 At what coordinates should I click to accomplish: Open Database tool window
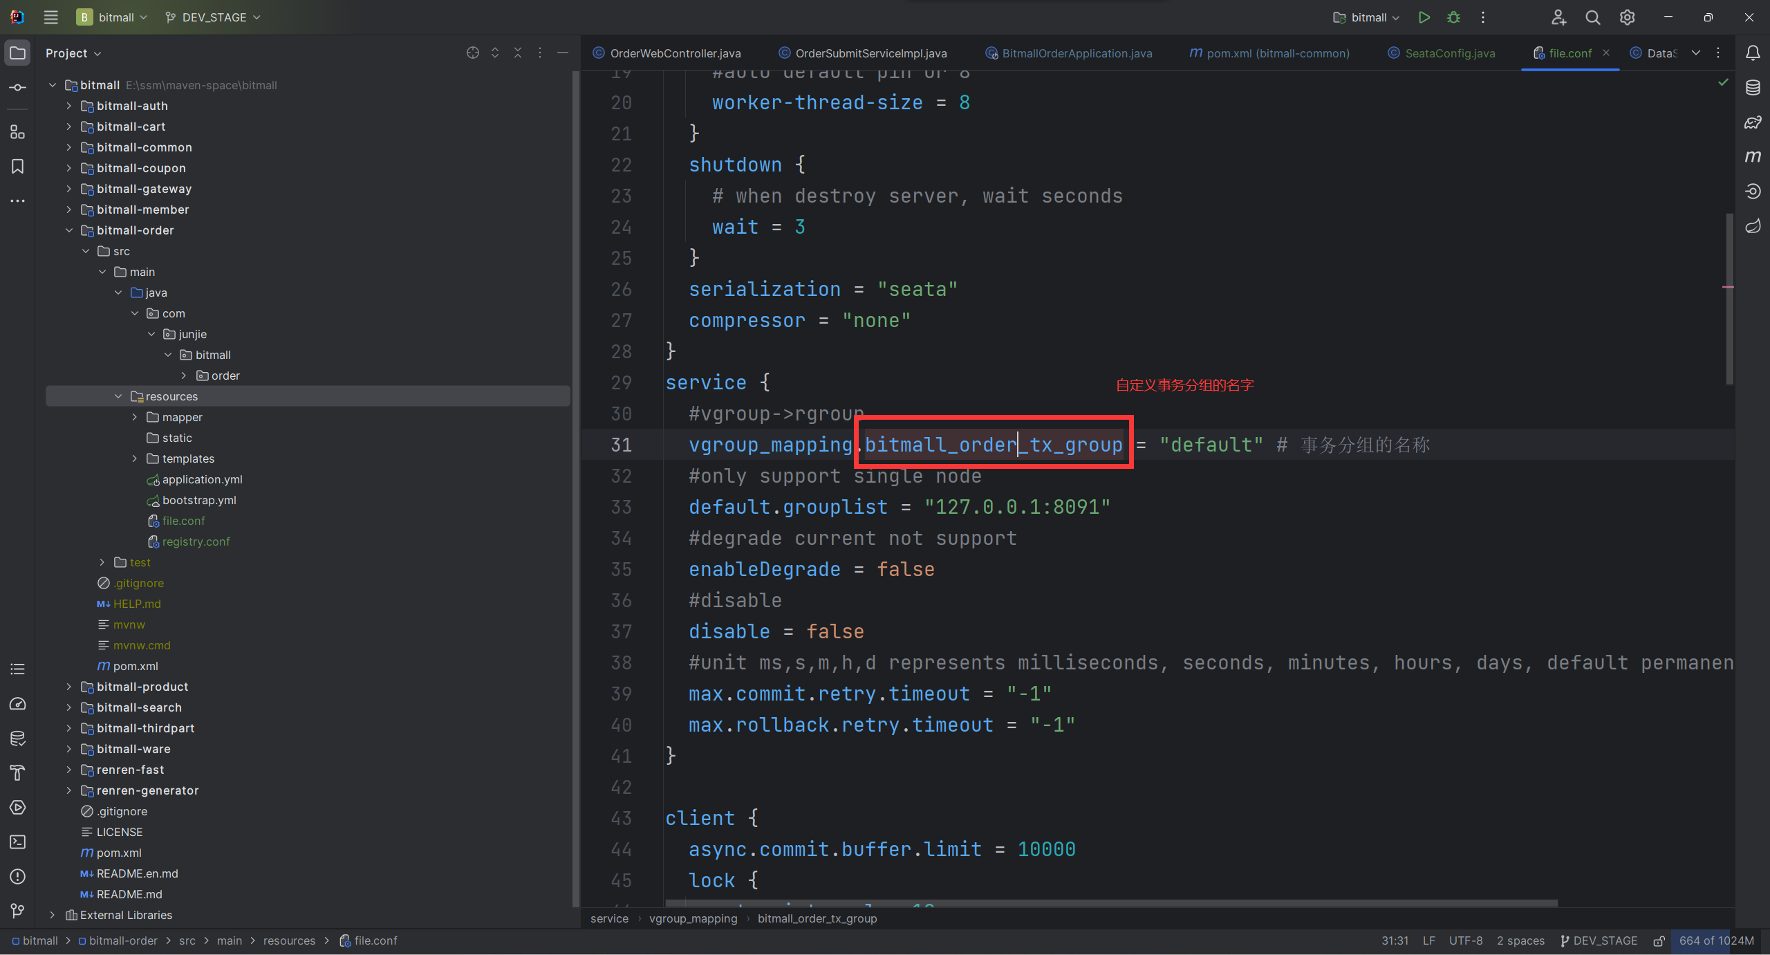(x=1753, y=88)
